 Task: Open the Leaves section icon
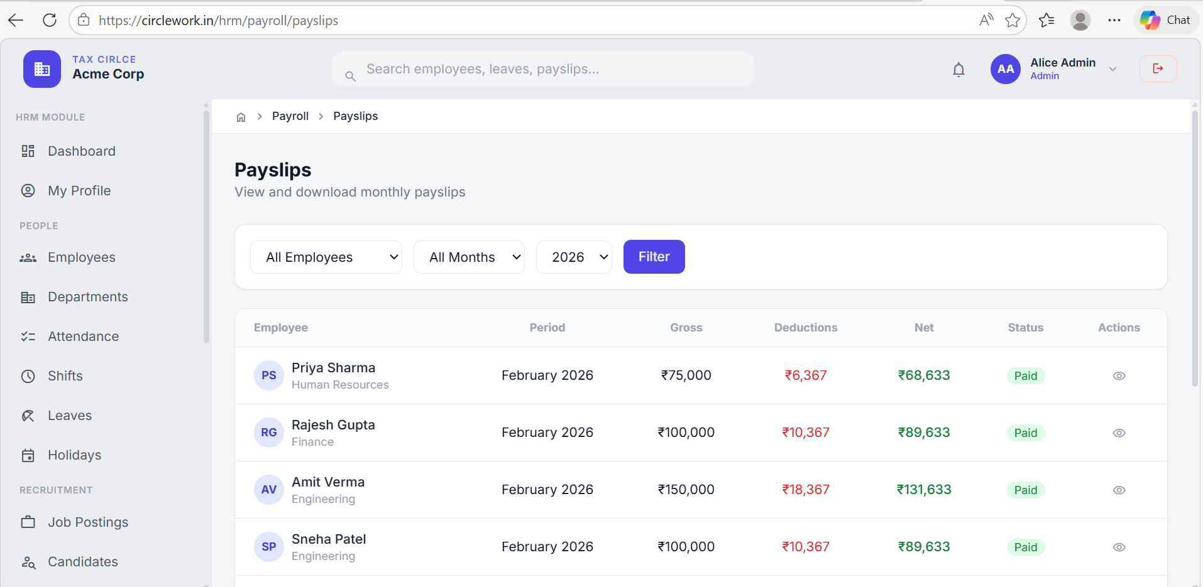coord(28,415)
